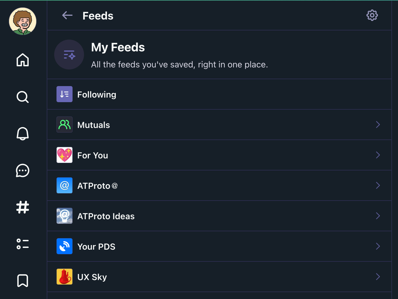Expand the For You feed chevron

378,155
